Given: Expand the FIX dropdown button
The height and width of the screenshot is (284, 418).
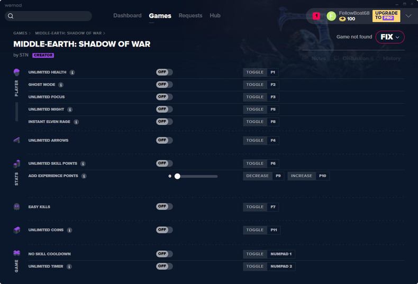Looking at the screenshot, I should 390,37.
